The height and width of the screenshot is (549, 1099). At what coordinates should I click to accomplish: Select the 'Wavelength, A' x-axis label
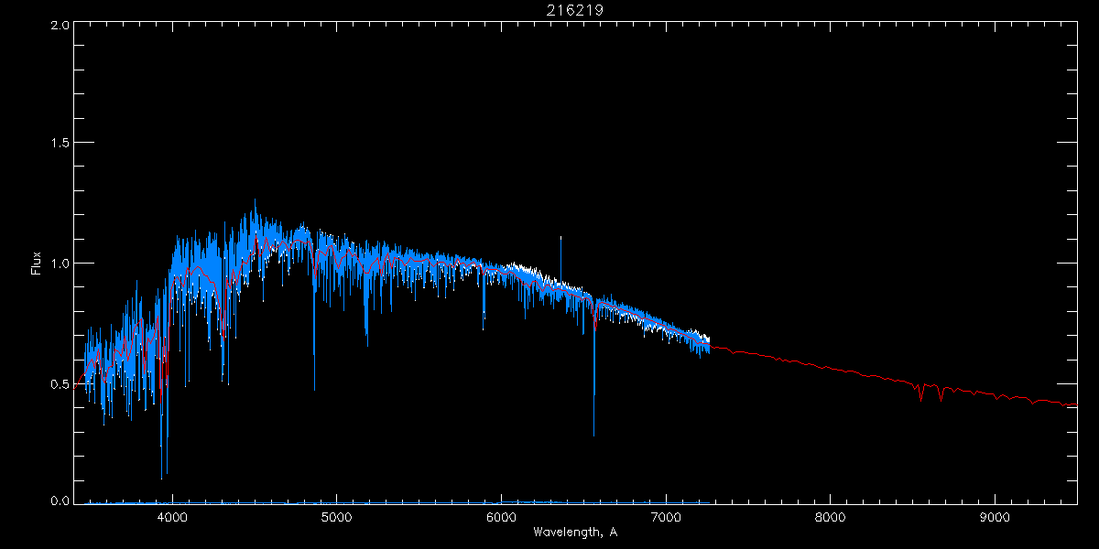[x=575, y=532]
